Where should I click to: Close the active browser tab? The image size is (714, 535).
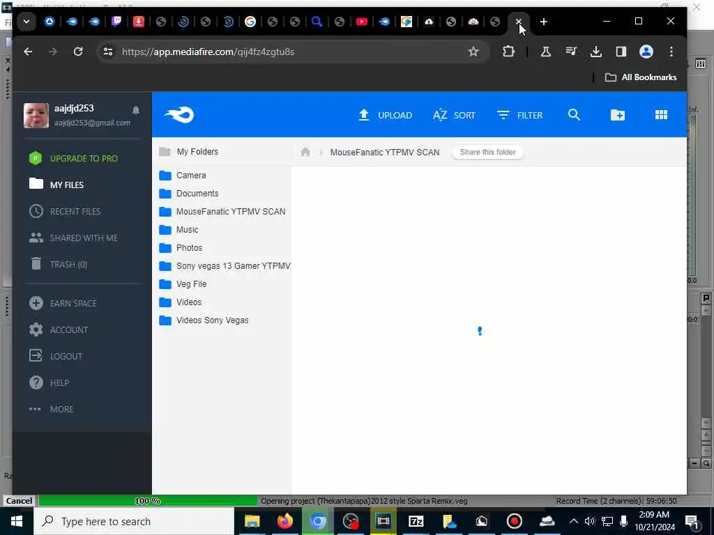(x=518, y=22)
